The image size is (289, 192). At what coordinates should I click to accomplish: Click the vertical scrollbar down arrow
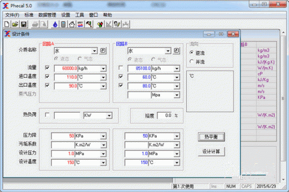pyautogui.click(x=283, y=179)
